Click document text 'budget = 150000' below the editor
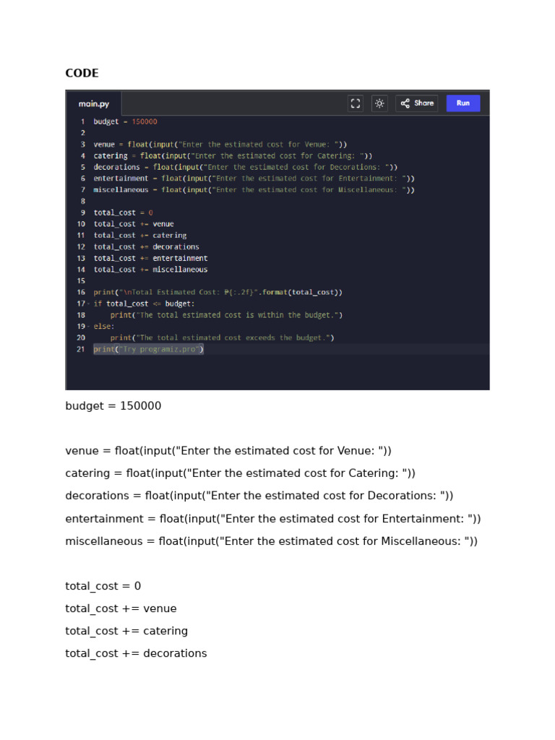 tap(113, 406)
